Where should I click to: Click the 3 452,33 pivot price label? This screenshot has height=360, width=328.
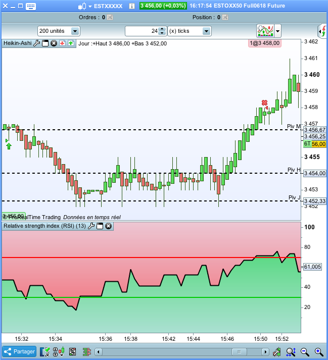[x=315, y=201]
